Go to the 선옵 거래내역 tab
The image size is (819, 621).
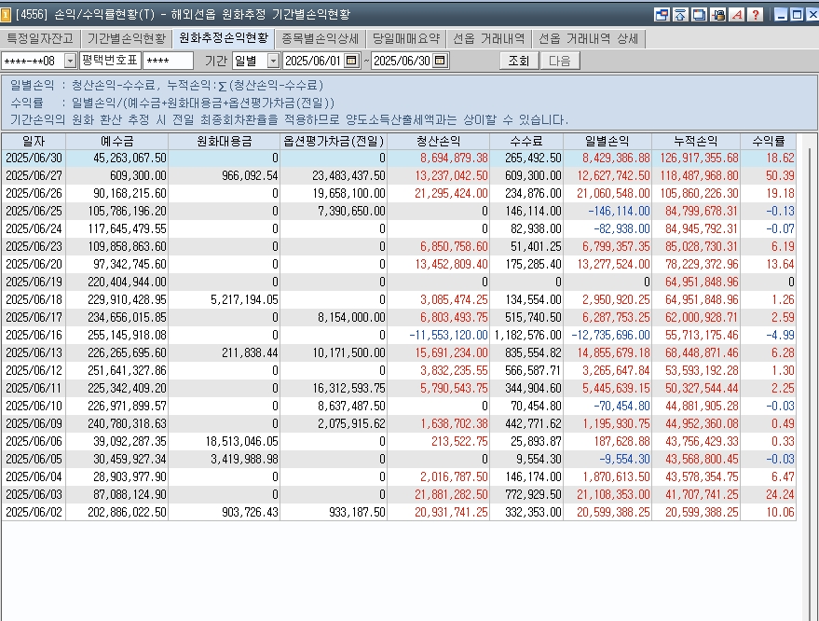coord(489,38)
